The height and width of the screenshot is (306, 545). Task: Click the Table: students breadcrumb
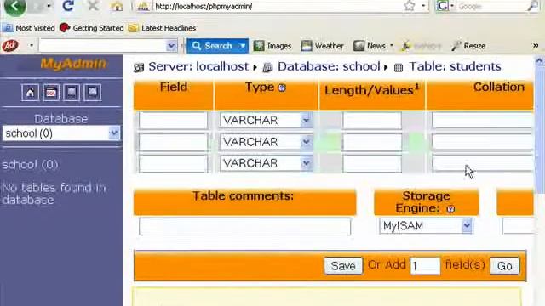tap(455, 66)
